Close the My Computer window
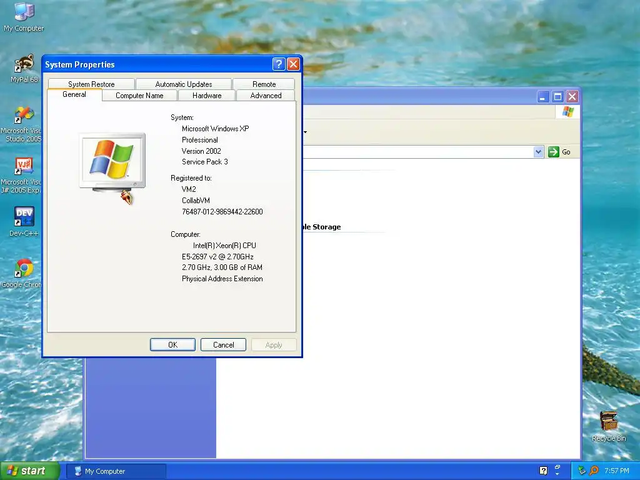This screenshot has height=480, width=640. pyautogui.click(x=572, y=97)
